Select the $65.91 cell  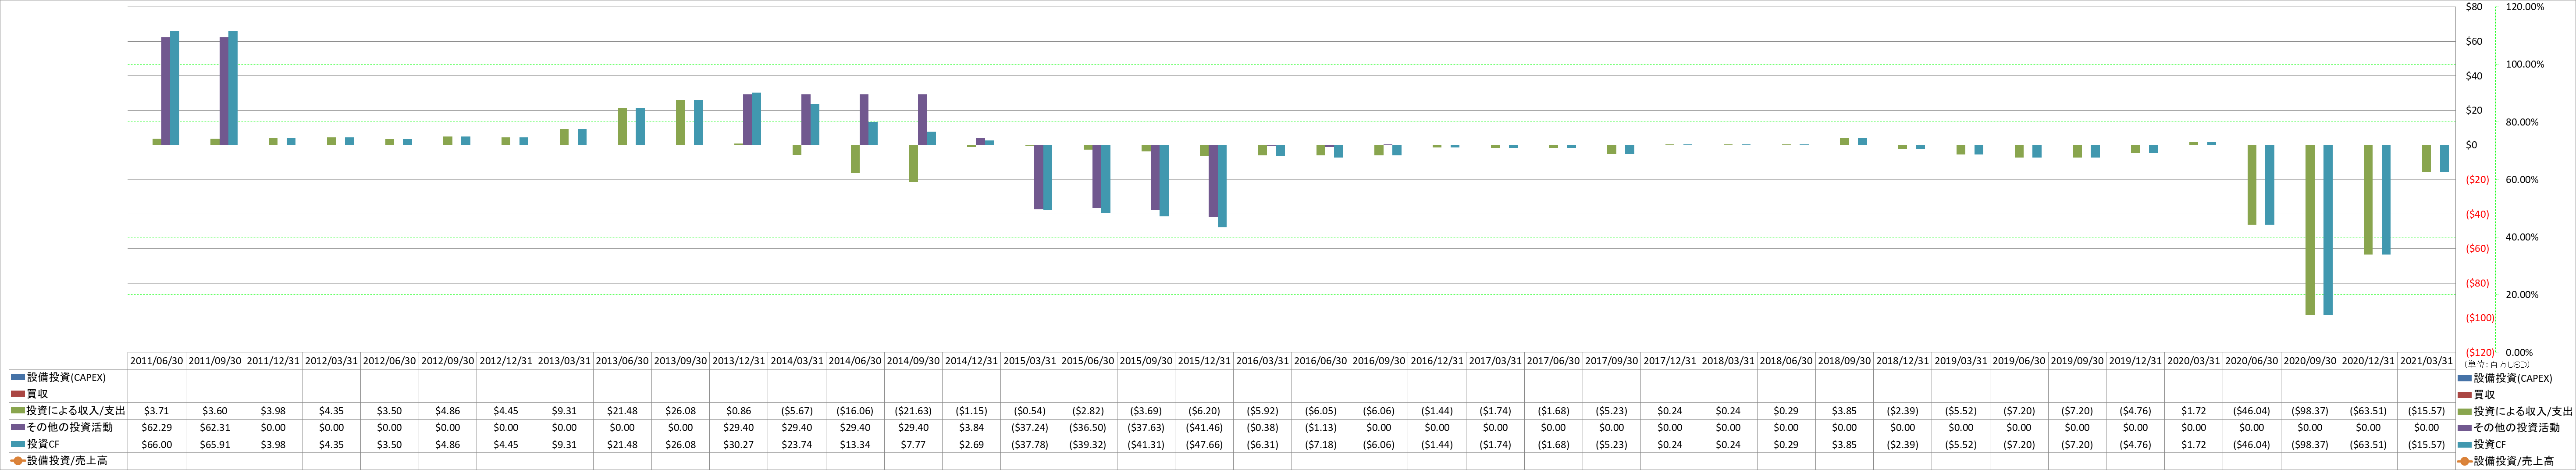[x=215, y=444]
